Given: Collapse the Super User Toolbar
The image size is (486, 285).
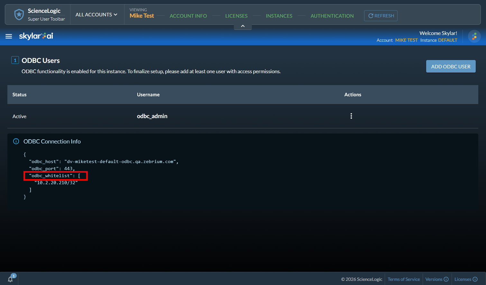Looking at the screenshot, I should point(243,26).
